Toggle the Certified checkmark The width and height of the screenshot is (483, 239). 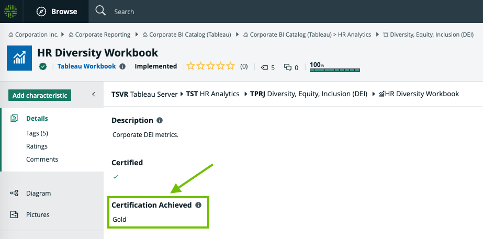(x=116, y=177)
